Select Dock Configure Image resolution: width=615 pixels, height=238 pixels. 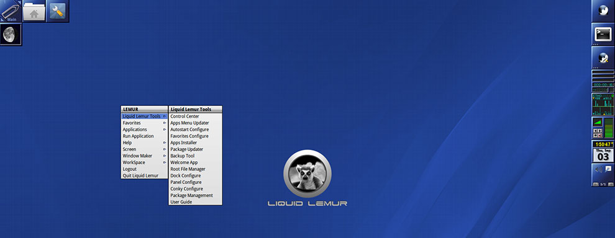(x=195, y=176)
